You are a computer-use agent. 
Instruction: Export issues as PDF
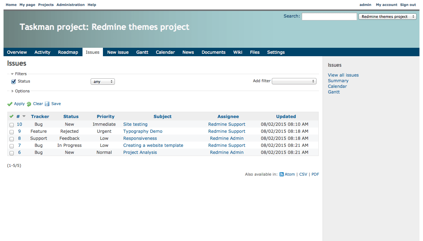point(315,174)
